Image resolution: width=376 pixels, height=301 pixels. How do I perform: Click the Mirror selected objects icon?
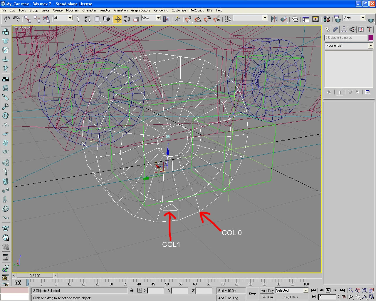(x=274, y=19)
